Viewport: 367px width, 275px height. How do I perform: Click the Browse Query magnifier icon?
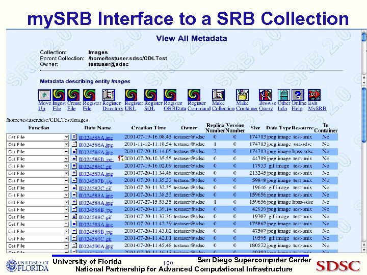pyautogui.click(x=266, y=95)
